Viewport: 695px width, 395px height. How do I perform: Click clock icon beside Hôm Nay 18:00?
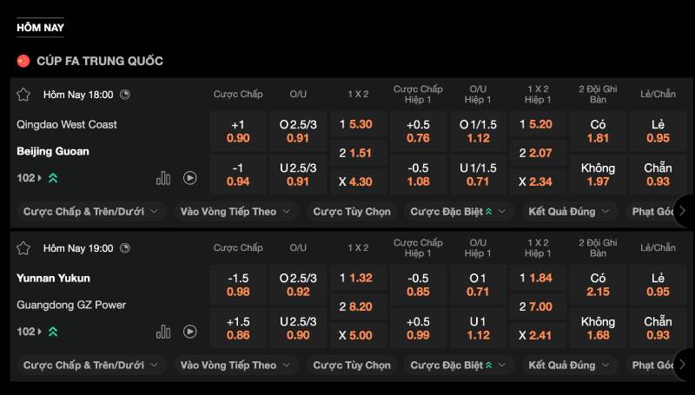125,94
